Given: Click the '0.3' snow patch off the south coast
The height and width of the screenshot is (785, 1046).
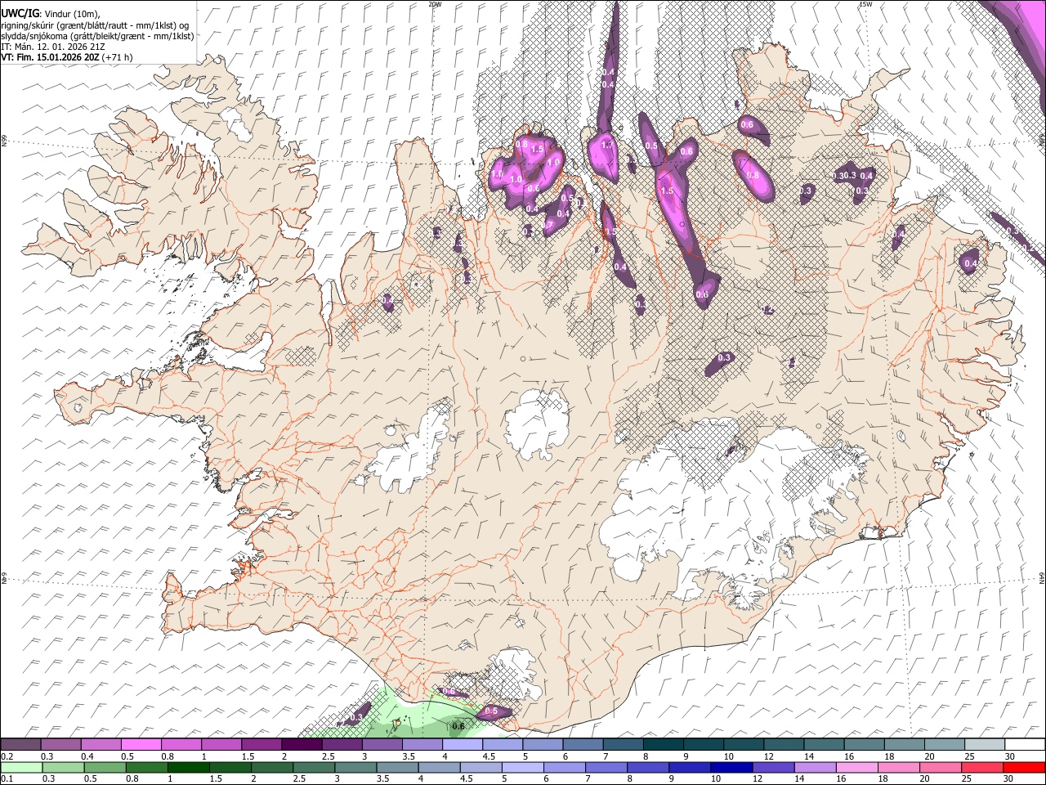Looking at the screenshot, I should 355,717.
